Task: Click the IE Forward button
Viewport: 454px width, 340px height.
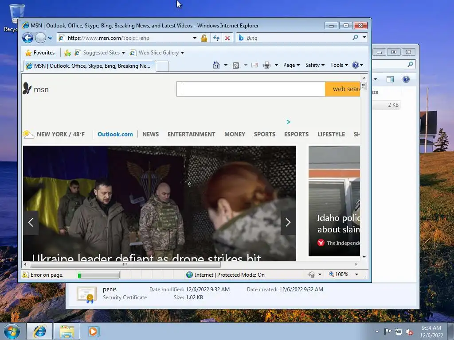Action: 40,38
